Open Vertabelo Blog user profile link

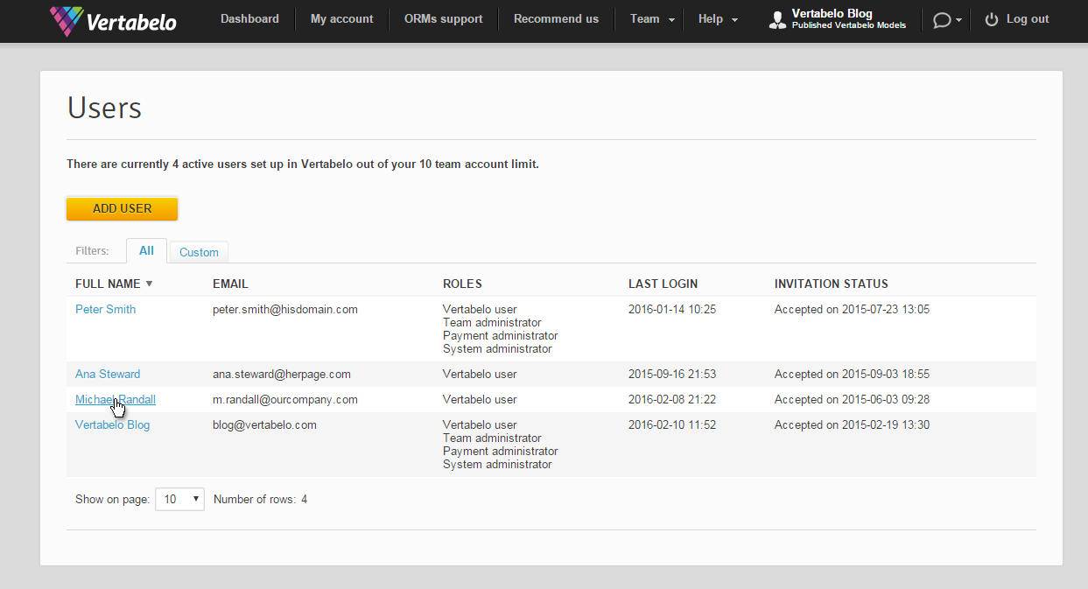[112, 424]
